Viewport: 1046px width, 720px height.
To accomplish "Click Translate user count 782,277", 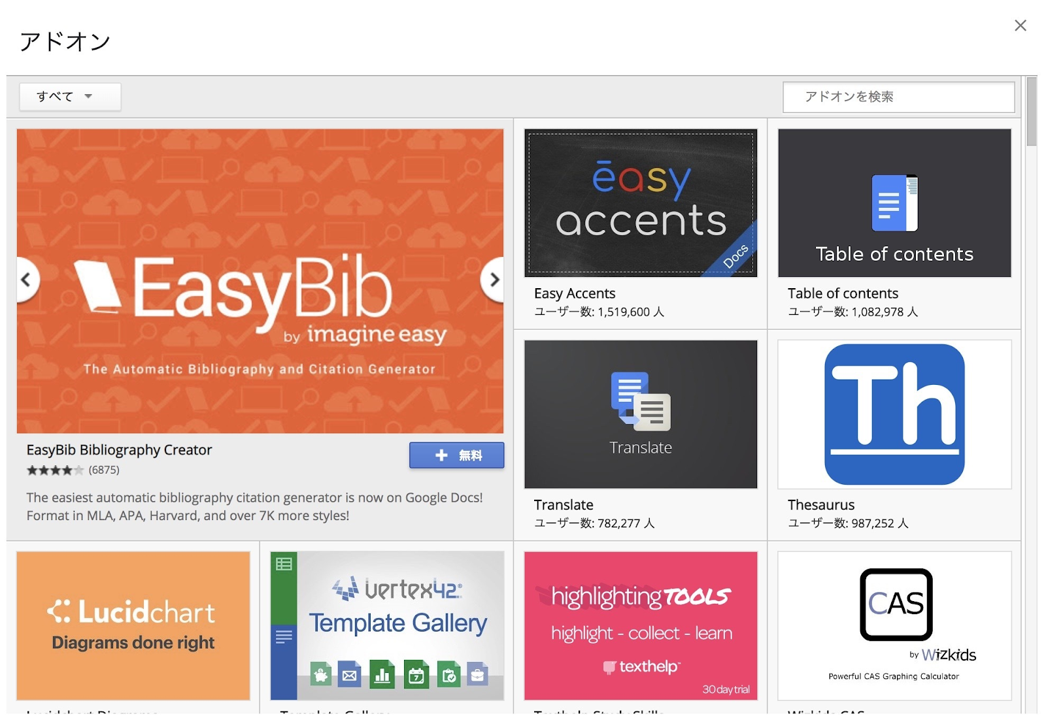I will tap(594, 523).
